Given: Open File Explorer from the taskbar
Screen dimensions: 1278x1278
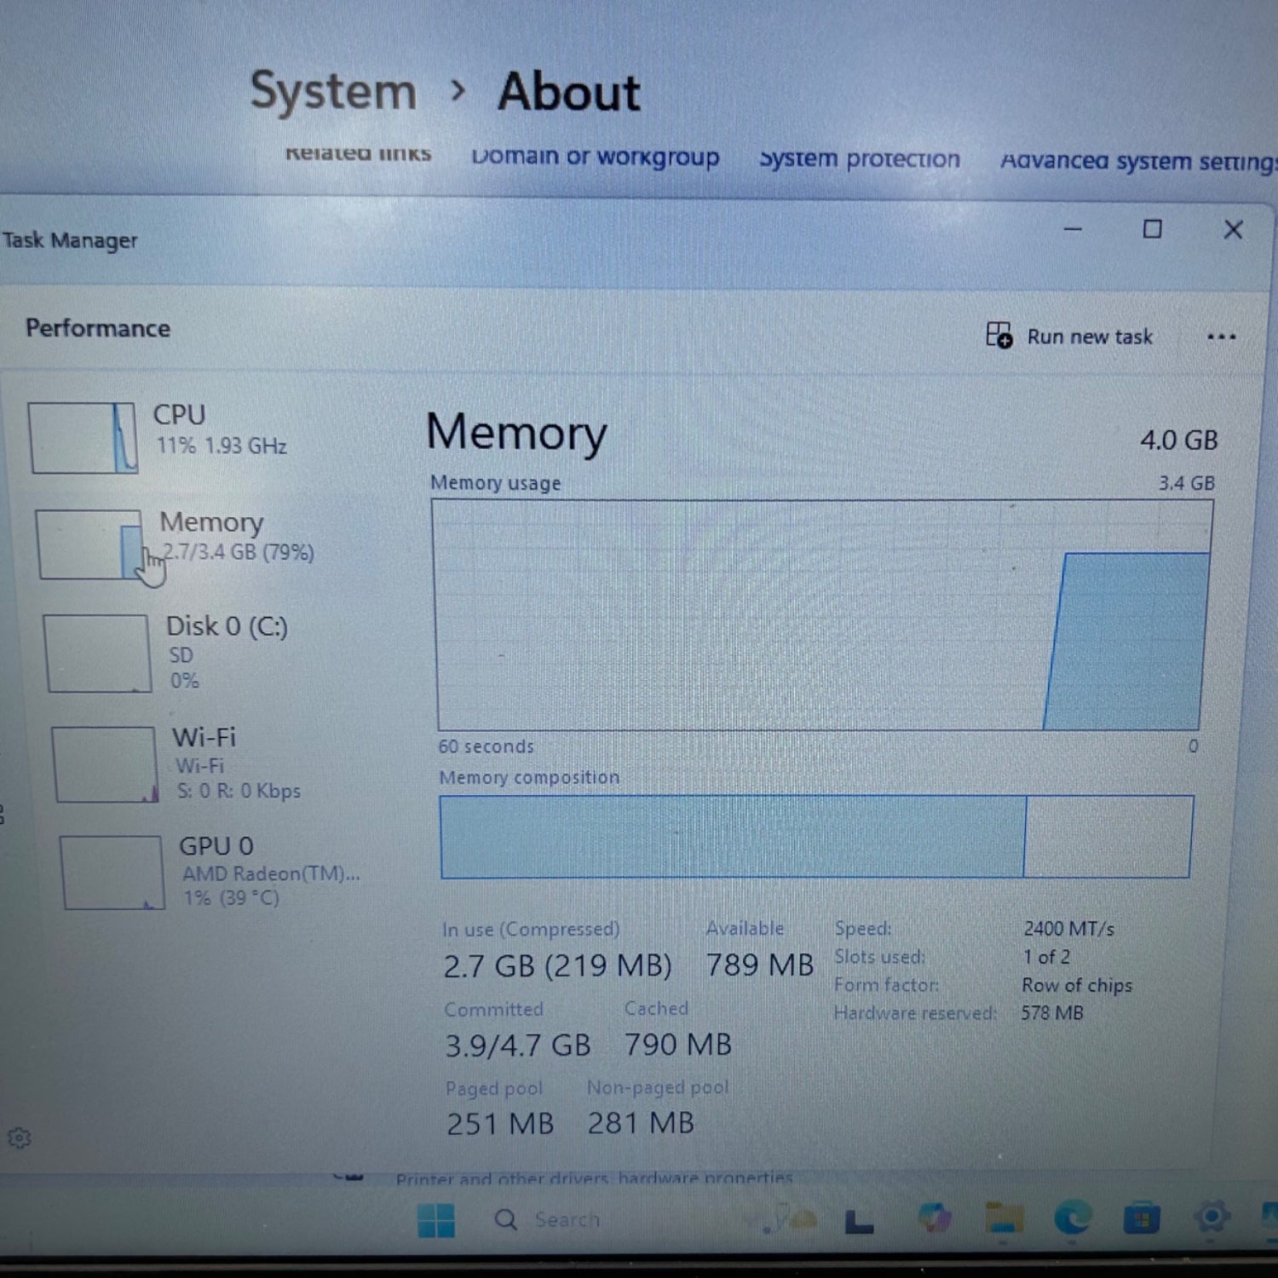Looking at the screenshot, I should (x=1004, y=1218).
